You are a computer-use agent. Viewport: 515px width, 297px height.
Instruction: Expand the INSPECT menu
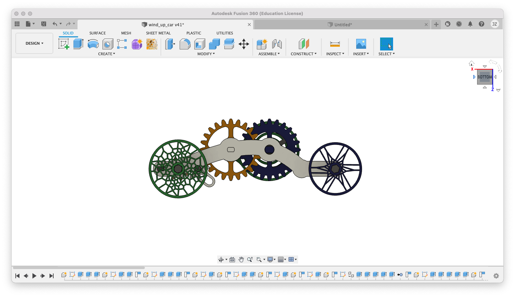[x=335, y=54]
